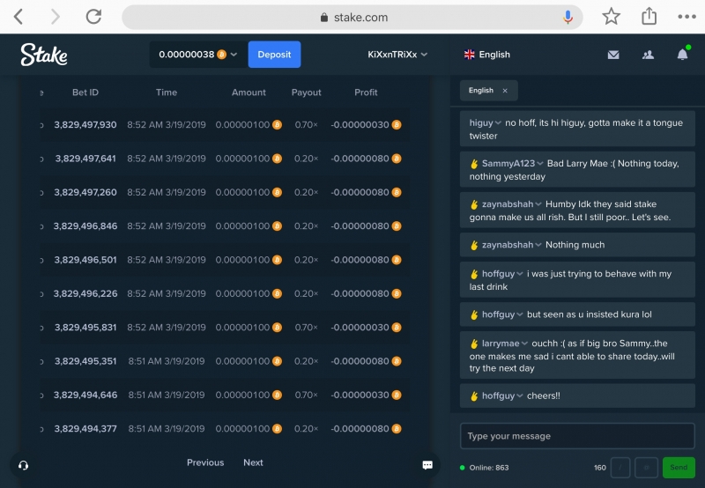Click the 0.70× payout of bet 3,829,497,930
The width and height of the screenshot is (705, 488).
[306, 124]
